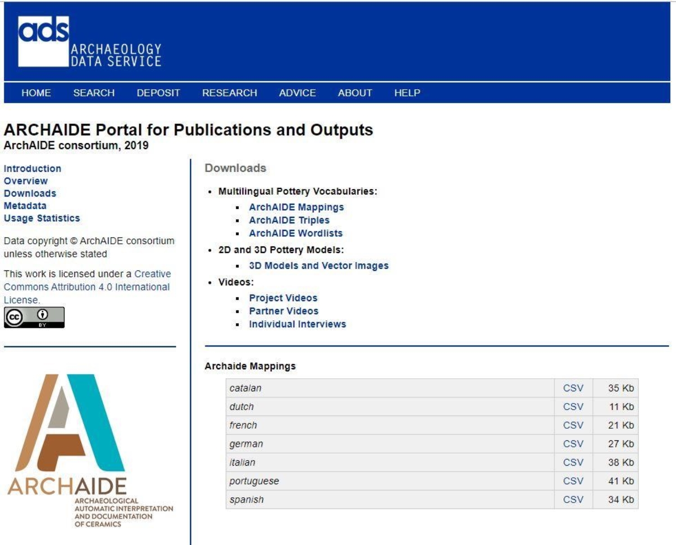The image size is (676, 545).
Task: Open the Partner Videos link
Action: (284, 311)
